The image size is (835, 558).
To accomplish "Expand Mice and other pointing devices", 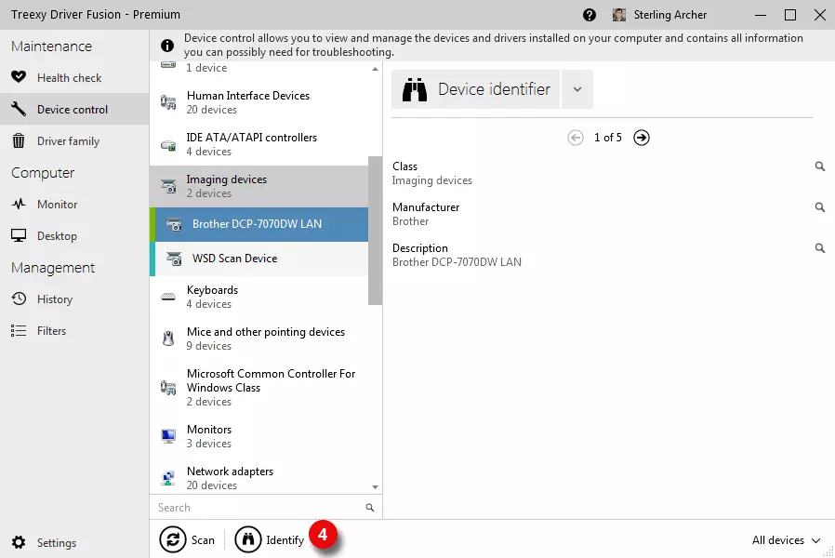I will (258, 339).
